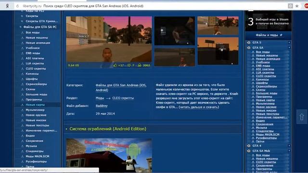Viewport: 308px width, 173px height.
Task: Click the downloads count icon
Action: [140, 65]
